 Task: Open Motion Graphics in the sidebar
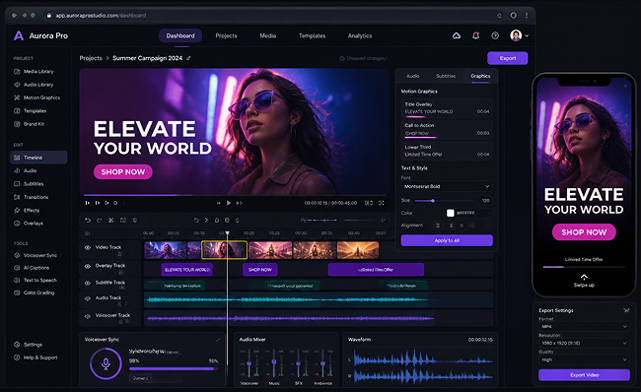37,98
